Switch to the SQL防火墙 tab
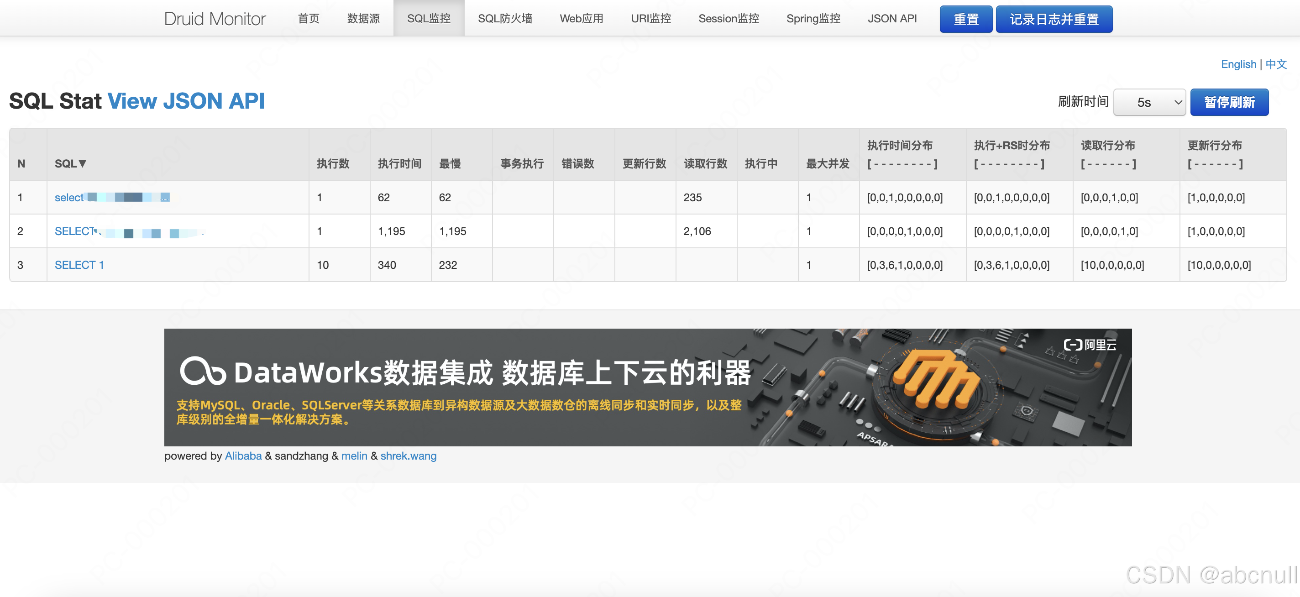The image size is (1300, 597). [x=505, y=19]
